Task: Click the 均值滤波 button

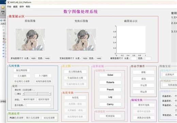Action: (x=170, y=85)
